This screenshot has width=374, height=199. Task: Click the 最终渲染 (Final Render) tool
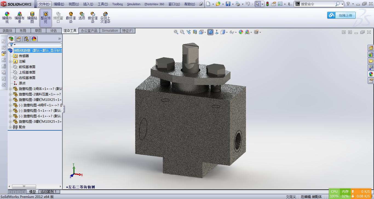click(71, 18)
